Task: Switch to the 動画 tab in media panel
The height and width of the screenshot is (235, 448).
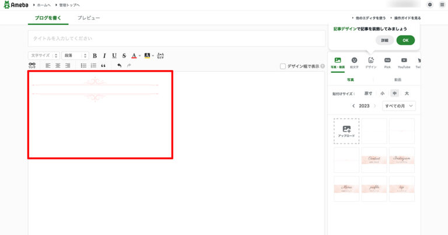Action: (397, 80)
